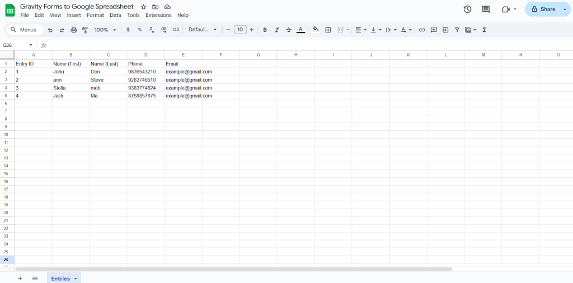Format as currency dollar sign

coord(128,30)
